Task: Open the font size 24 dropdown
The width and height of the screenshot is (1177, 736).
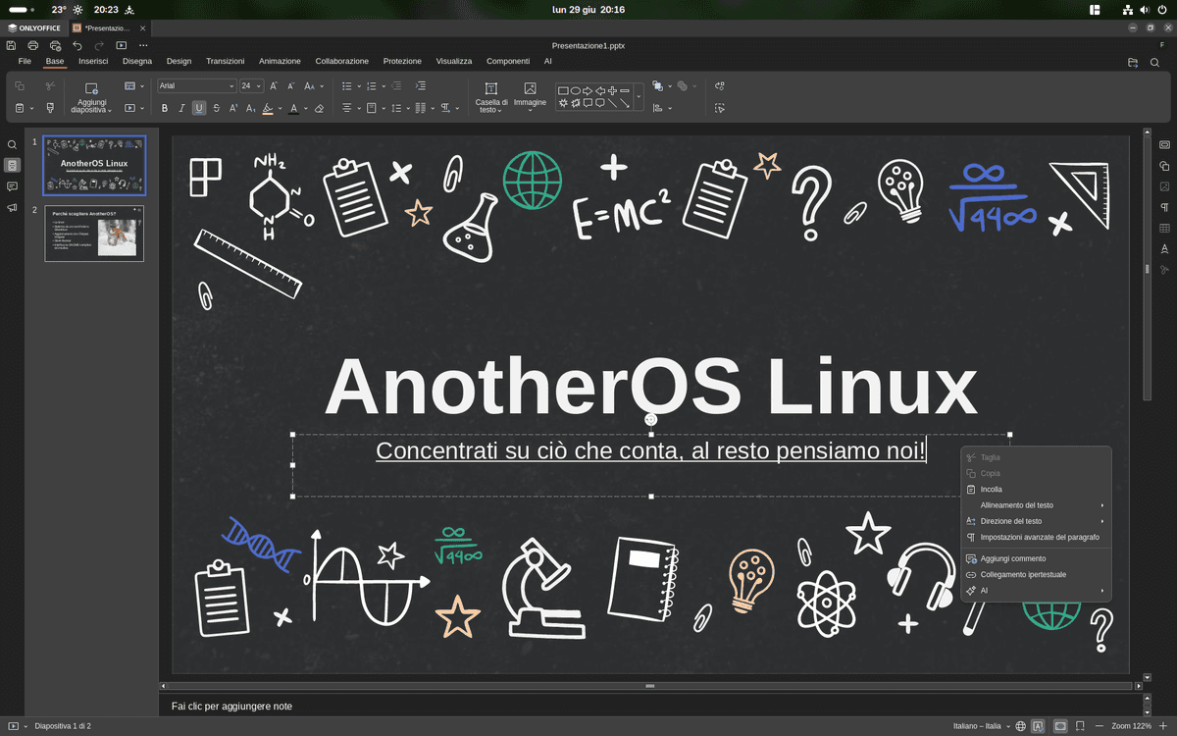Action: click(260, 86)
